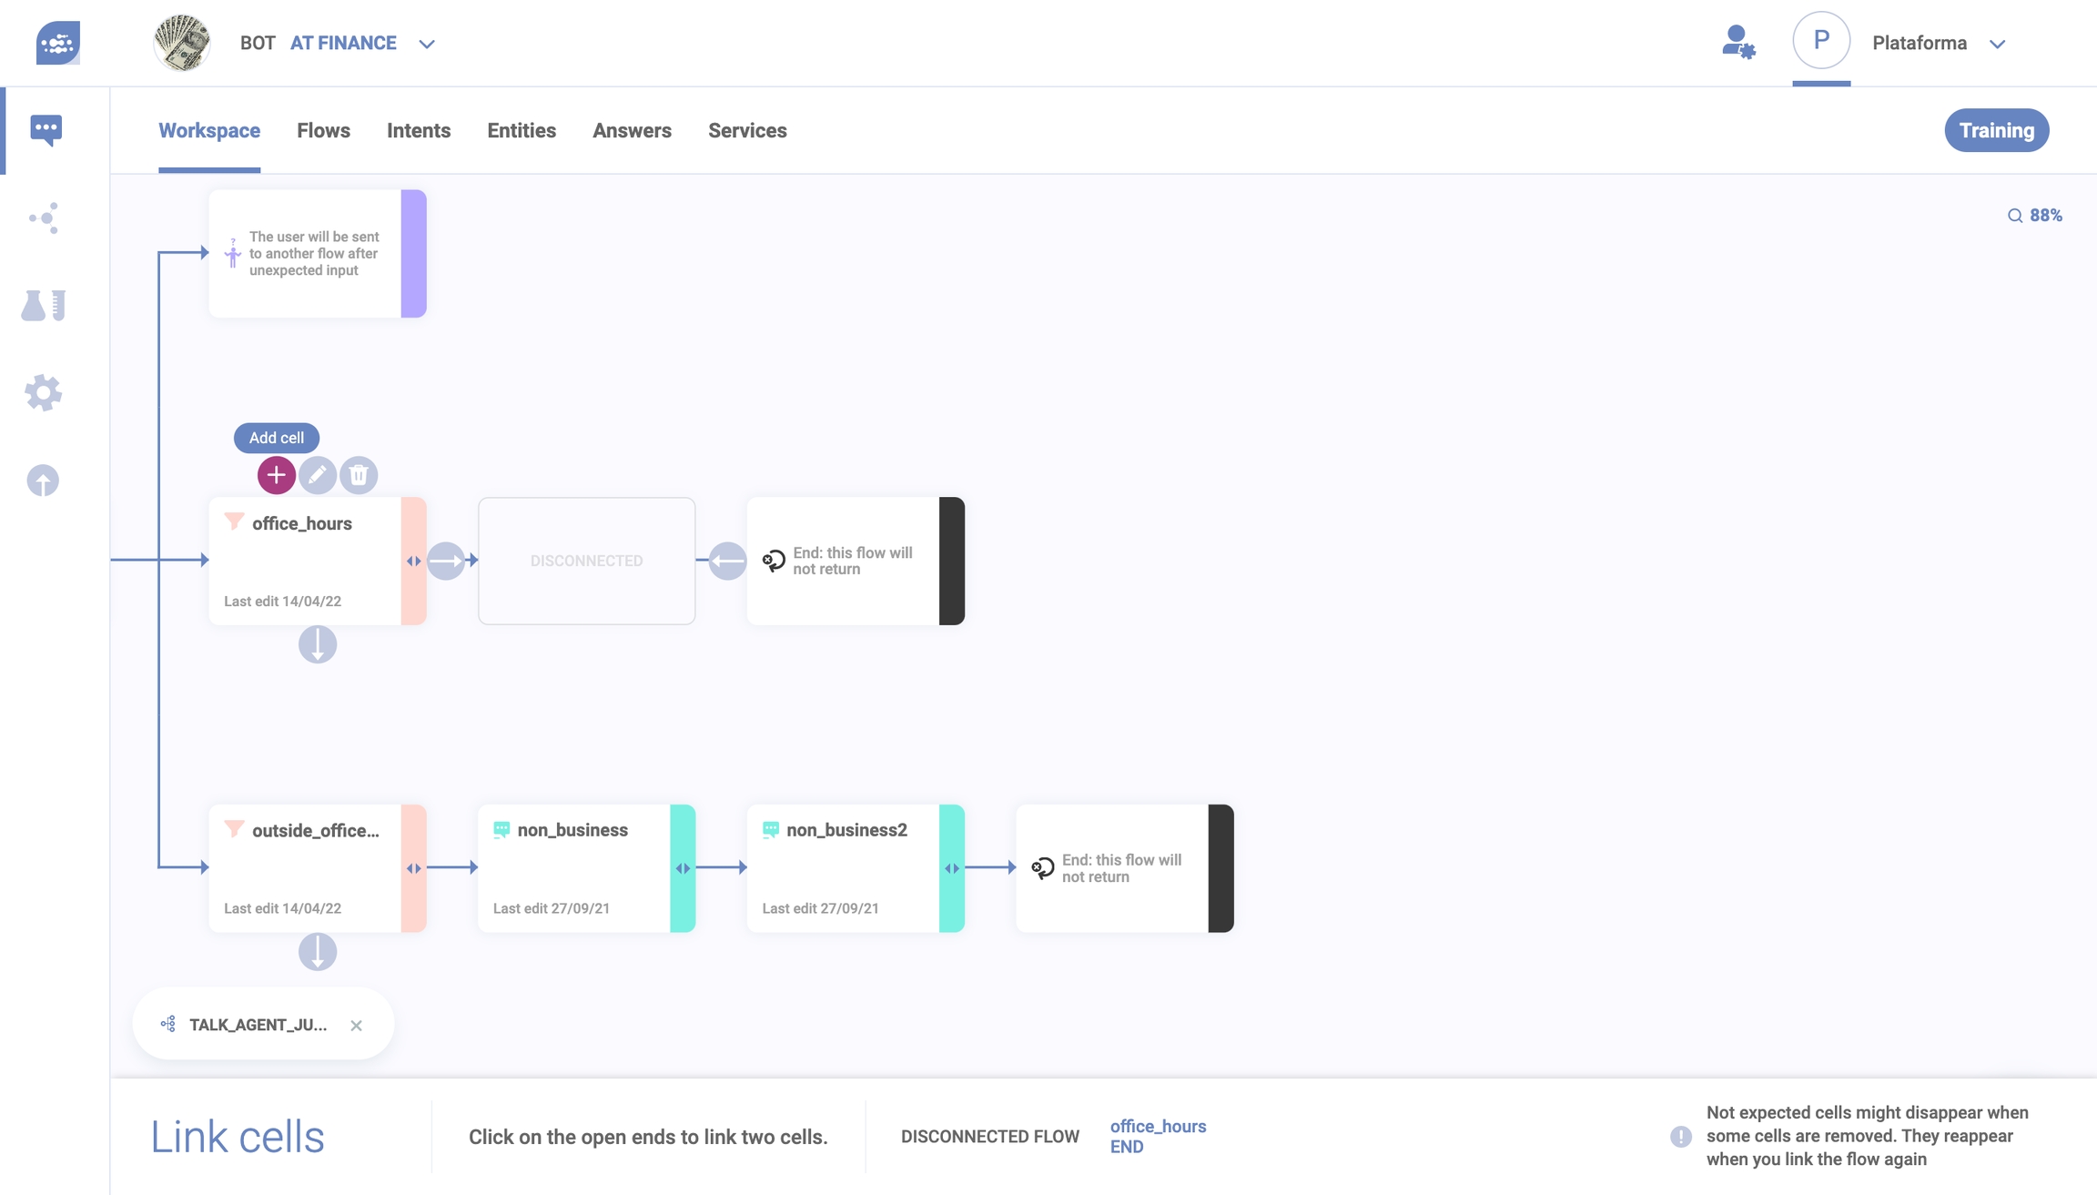Open the gear settings icon in sidebar
The width and height of the screenshot is (2097, 1195).
[43, 393]
